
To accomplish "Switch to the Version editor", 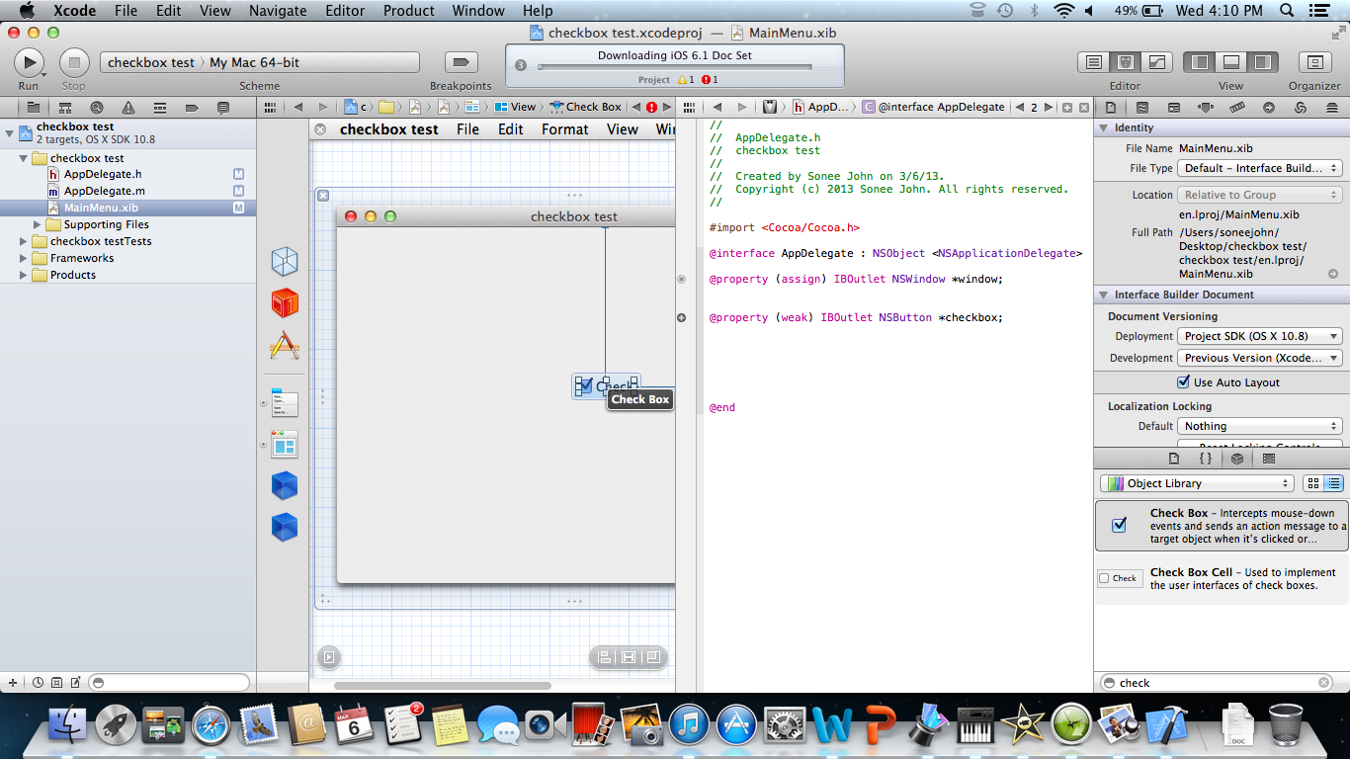I will pos(1157,62).
